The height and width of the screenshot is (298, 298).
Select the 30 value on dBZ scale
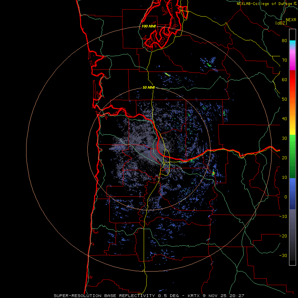284,138
